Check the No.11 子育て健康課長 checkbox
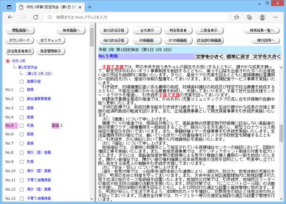This screenshot has height=204, width=286. click(22, 180)
